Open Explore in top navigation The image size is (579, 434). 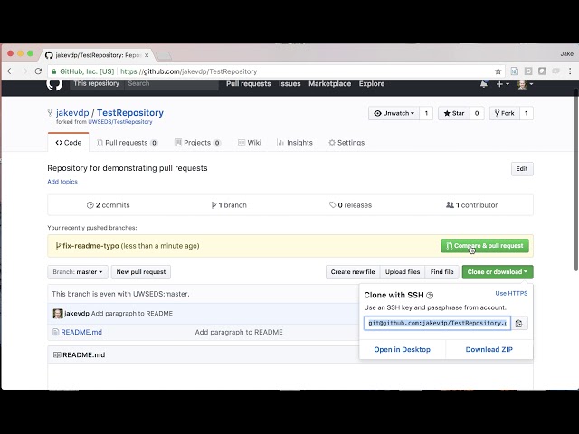click(372, 84)
